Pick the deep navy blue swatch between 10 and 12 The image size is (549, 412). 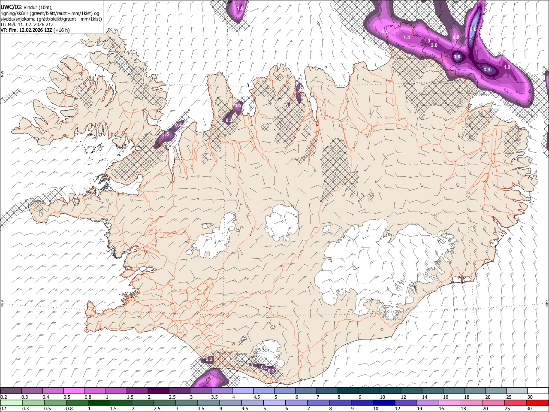383,403
